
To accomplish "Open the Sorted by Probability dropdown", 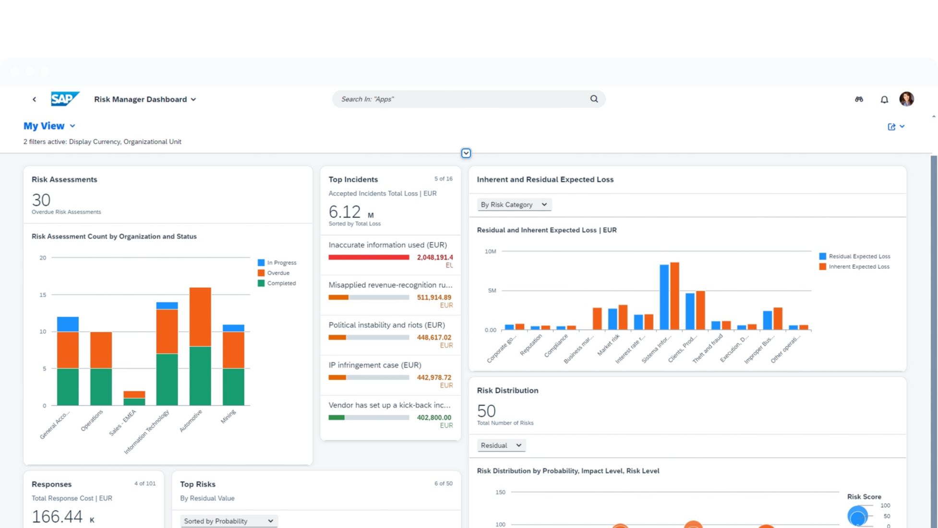I will pyautogui.click(x=228, y=521).
